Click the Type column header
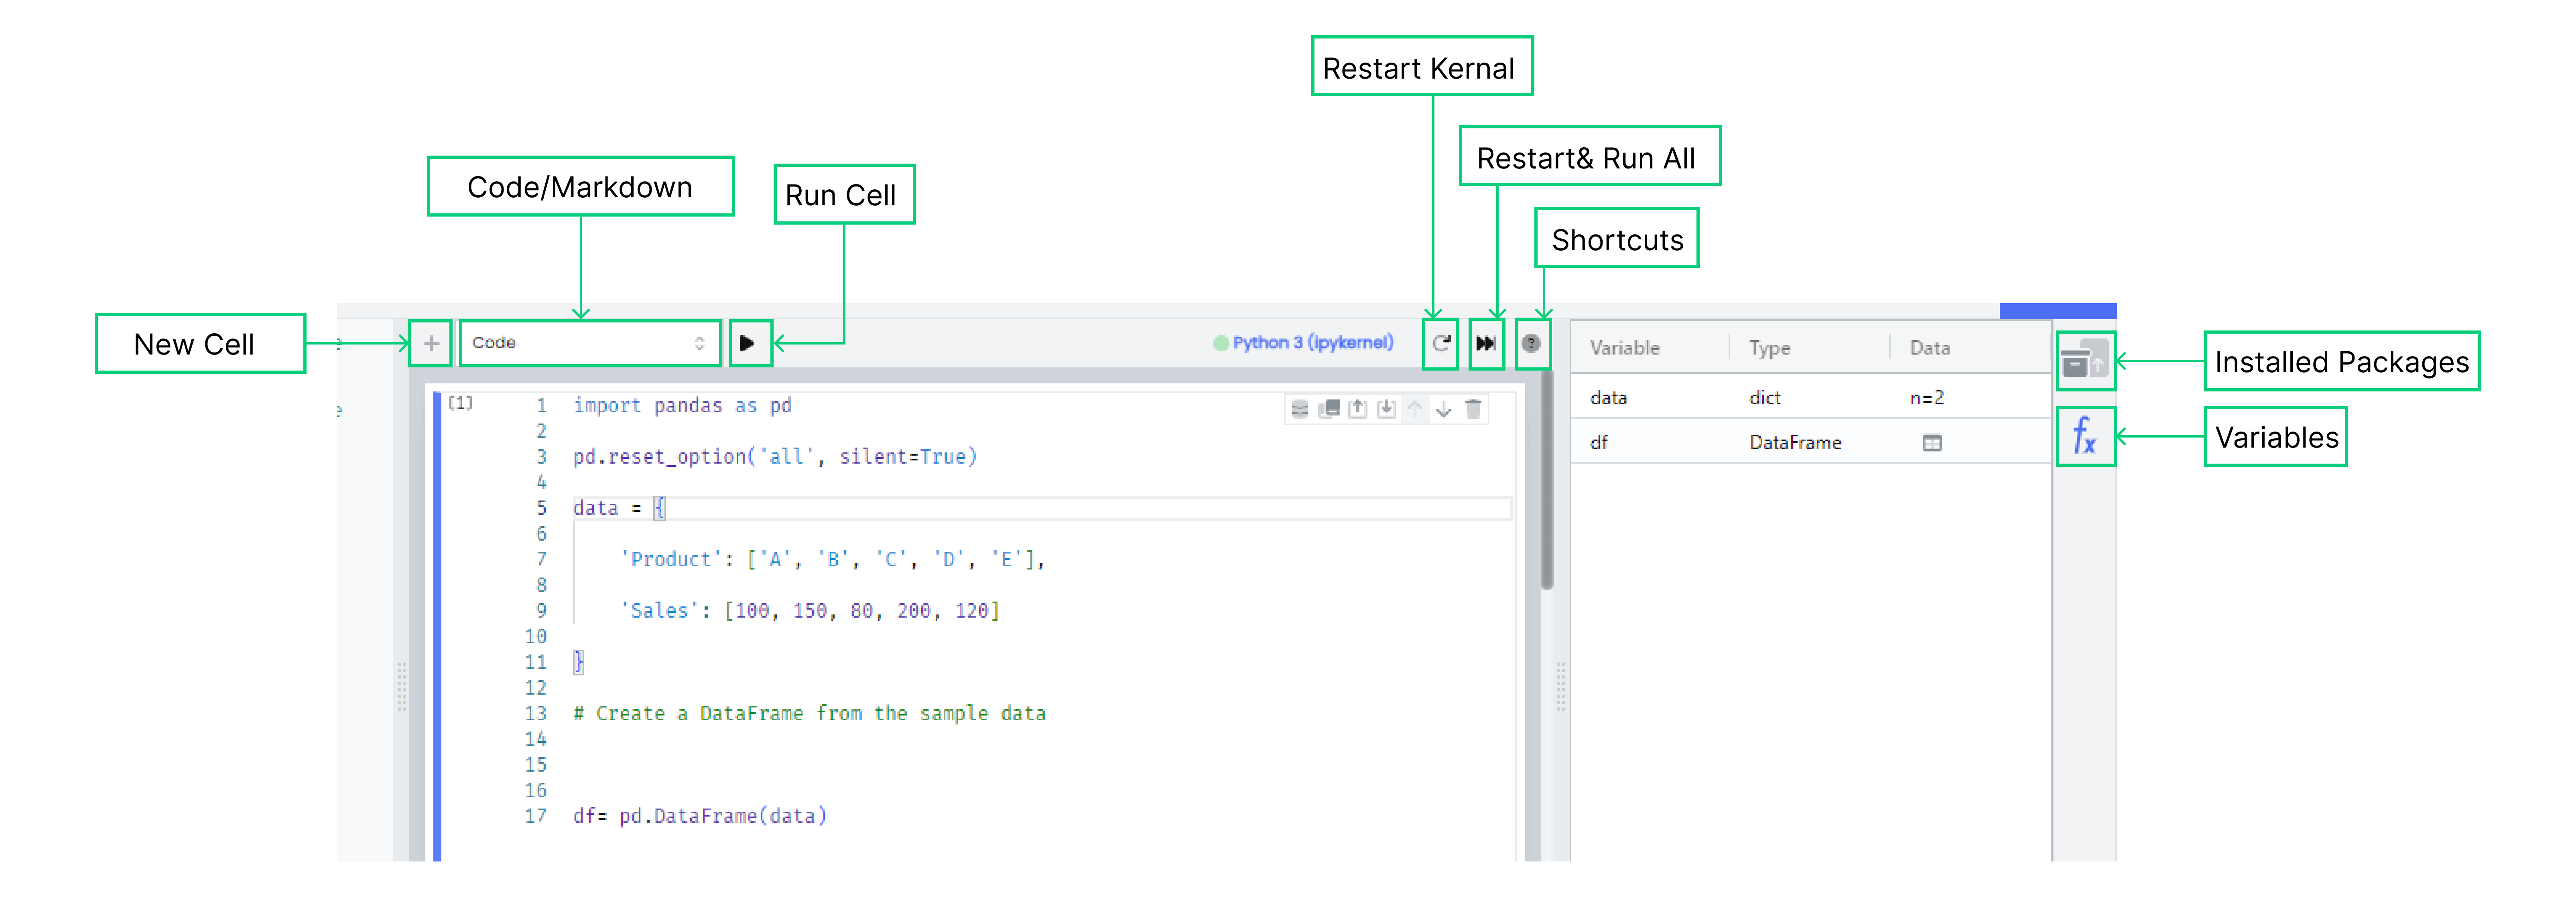2576x908 pixels. click(1769, 348)
